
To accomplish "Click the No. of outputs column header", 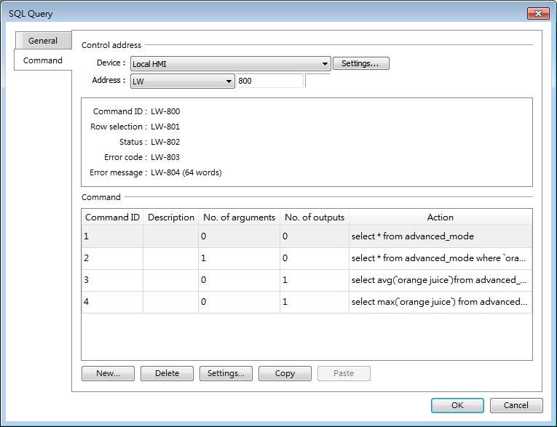I will (315, 218).
